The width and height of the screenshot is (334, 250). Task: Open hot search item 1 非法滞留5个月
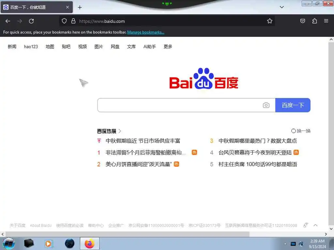(146, 152)
